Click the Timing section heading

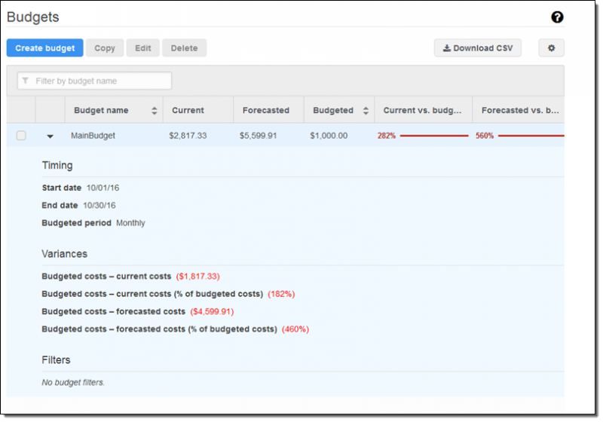tap(57, 166)
